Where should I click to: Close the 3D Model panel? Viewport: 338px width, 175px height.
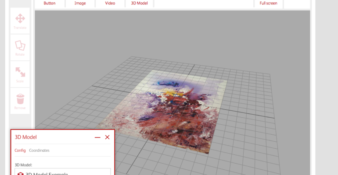[x=107, y=137]
